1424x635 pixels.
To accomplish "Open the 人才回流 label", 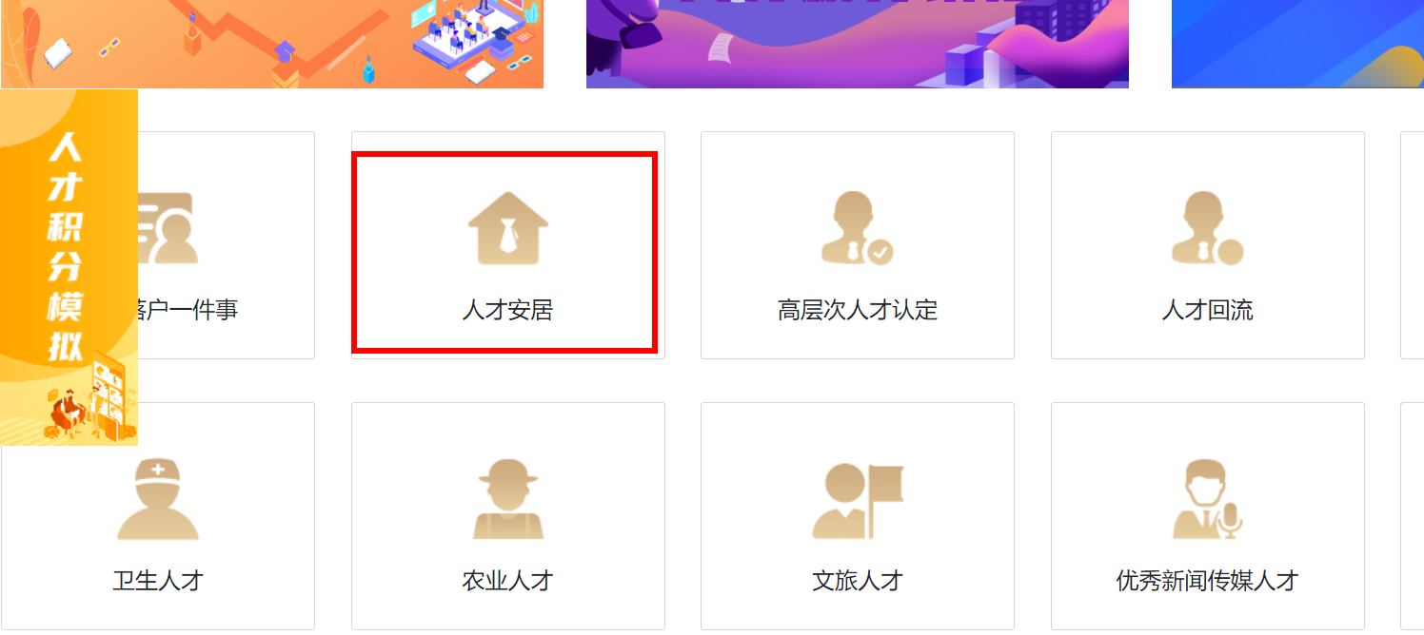I will tap(1207, 310).
